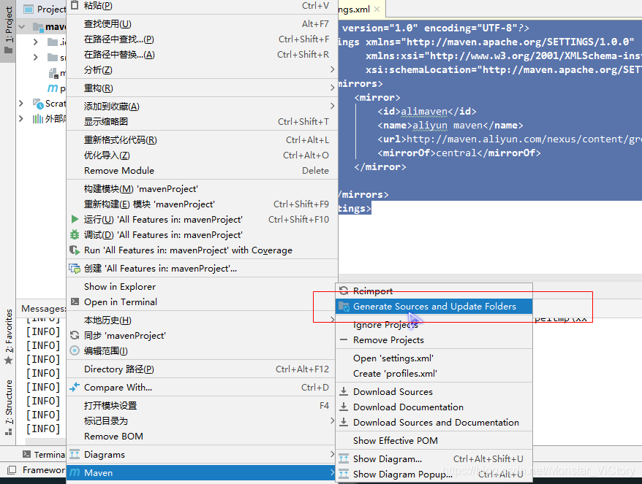Select 在路径中查找 menu item
The height and width of the screenshot is (484, 642).
click(x=203, y=39)
